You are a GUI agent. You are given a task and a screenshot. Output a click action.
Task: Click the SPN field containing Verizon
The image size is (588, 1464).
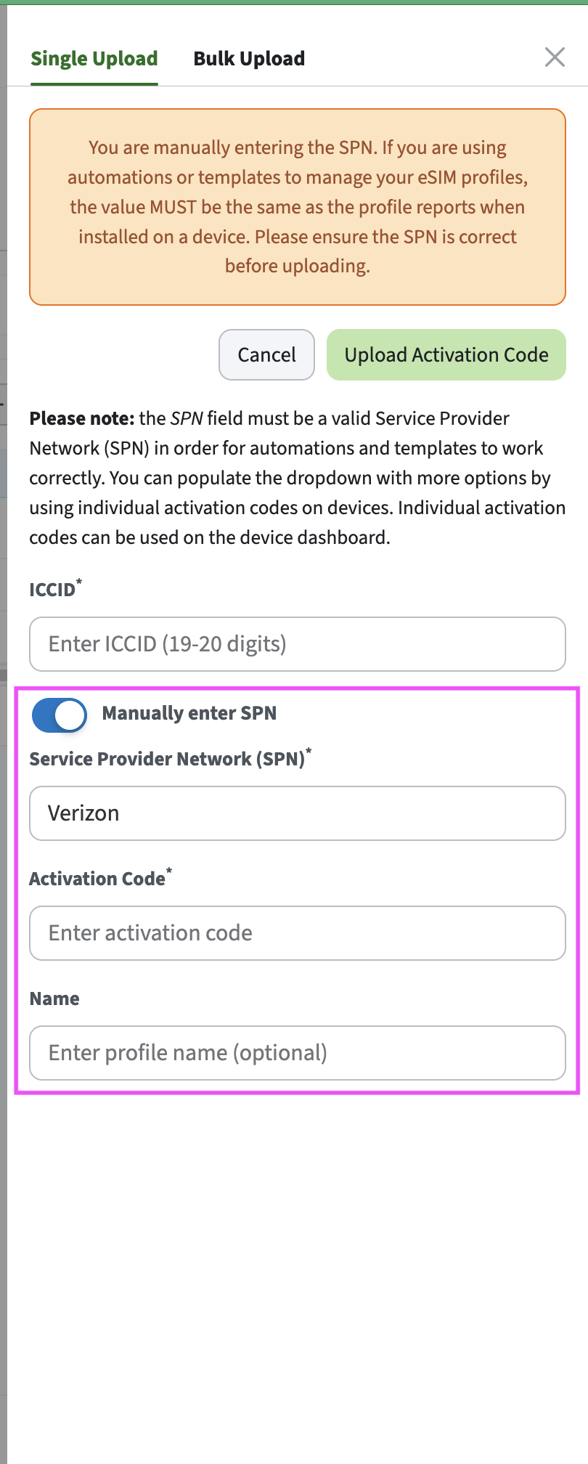point(298,813)
